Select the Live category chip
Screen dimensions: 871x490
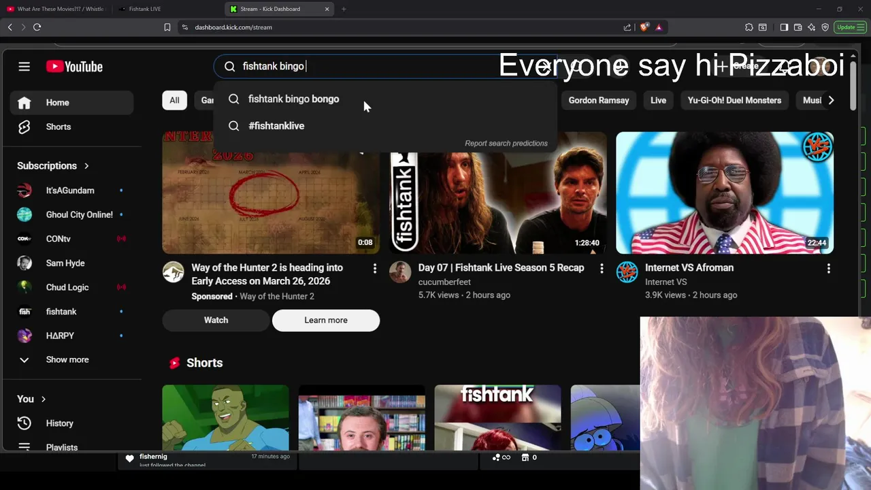click(658, 100)
